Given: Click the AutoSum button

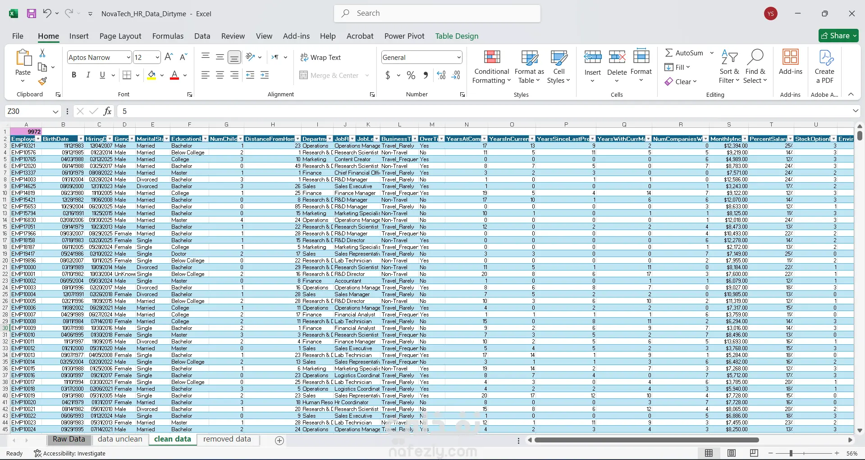Looking at the screenshot, I should click(684, 53).
